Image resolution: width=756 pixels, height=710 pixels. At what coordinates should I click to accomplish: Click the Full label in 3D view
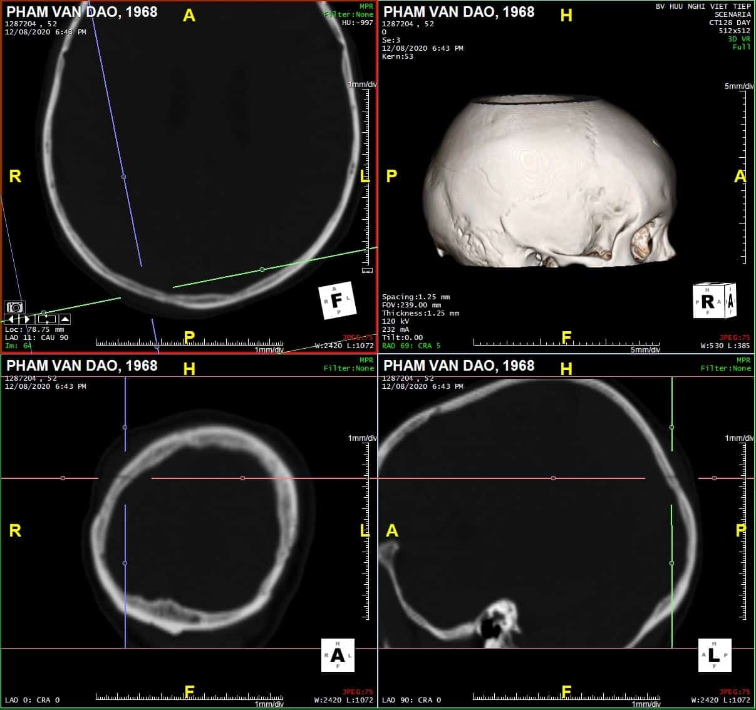[x=742, y=47]
